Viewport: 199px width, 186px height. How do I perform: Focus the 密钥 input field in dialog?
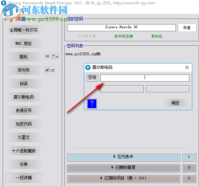coord(145,78)
